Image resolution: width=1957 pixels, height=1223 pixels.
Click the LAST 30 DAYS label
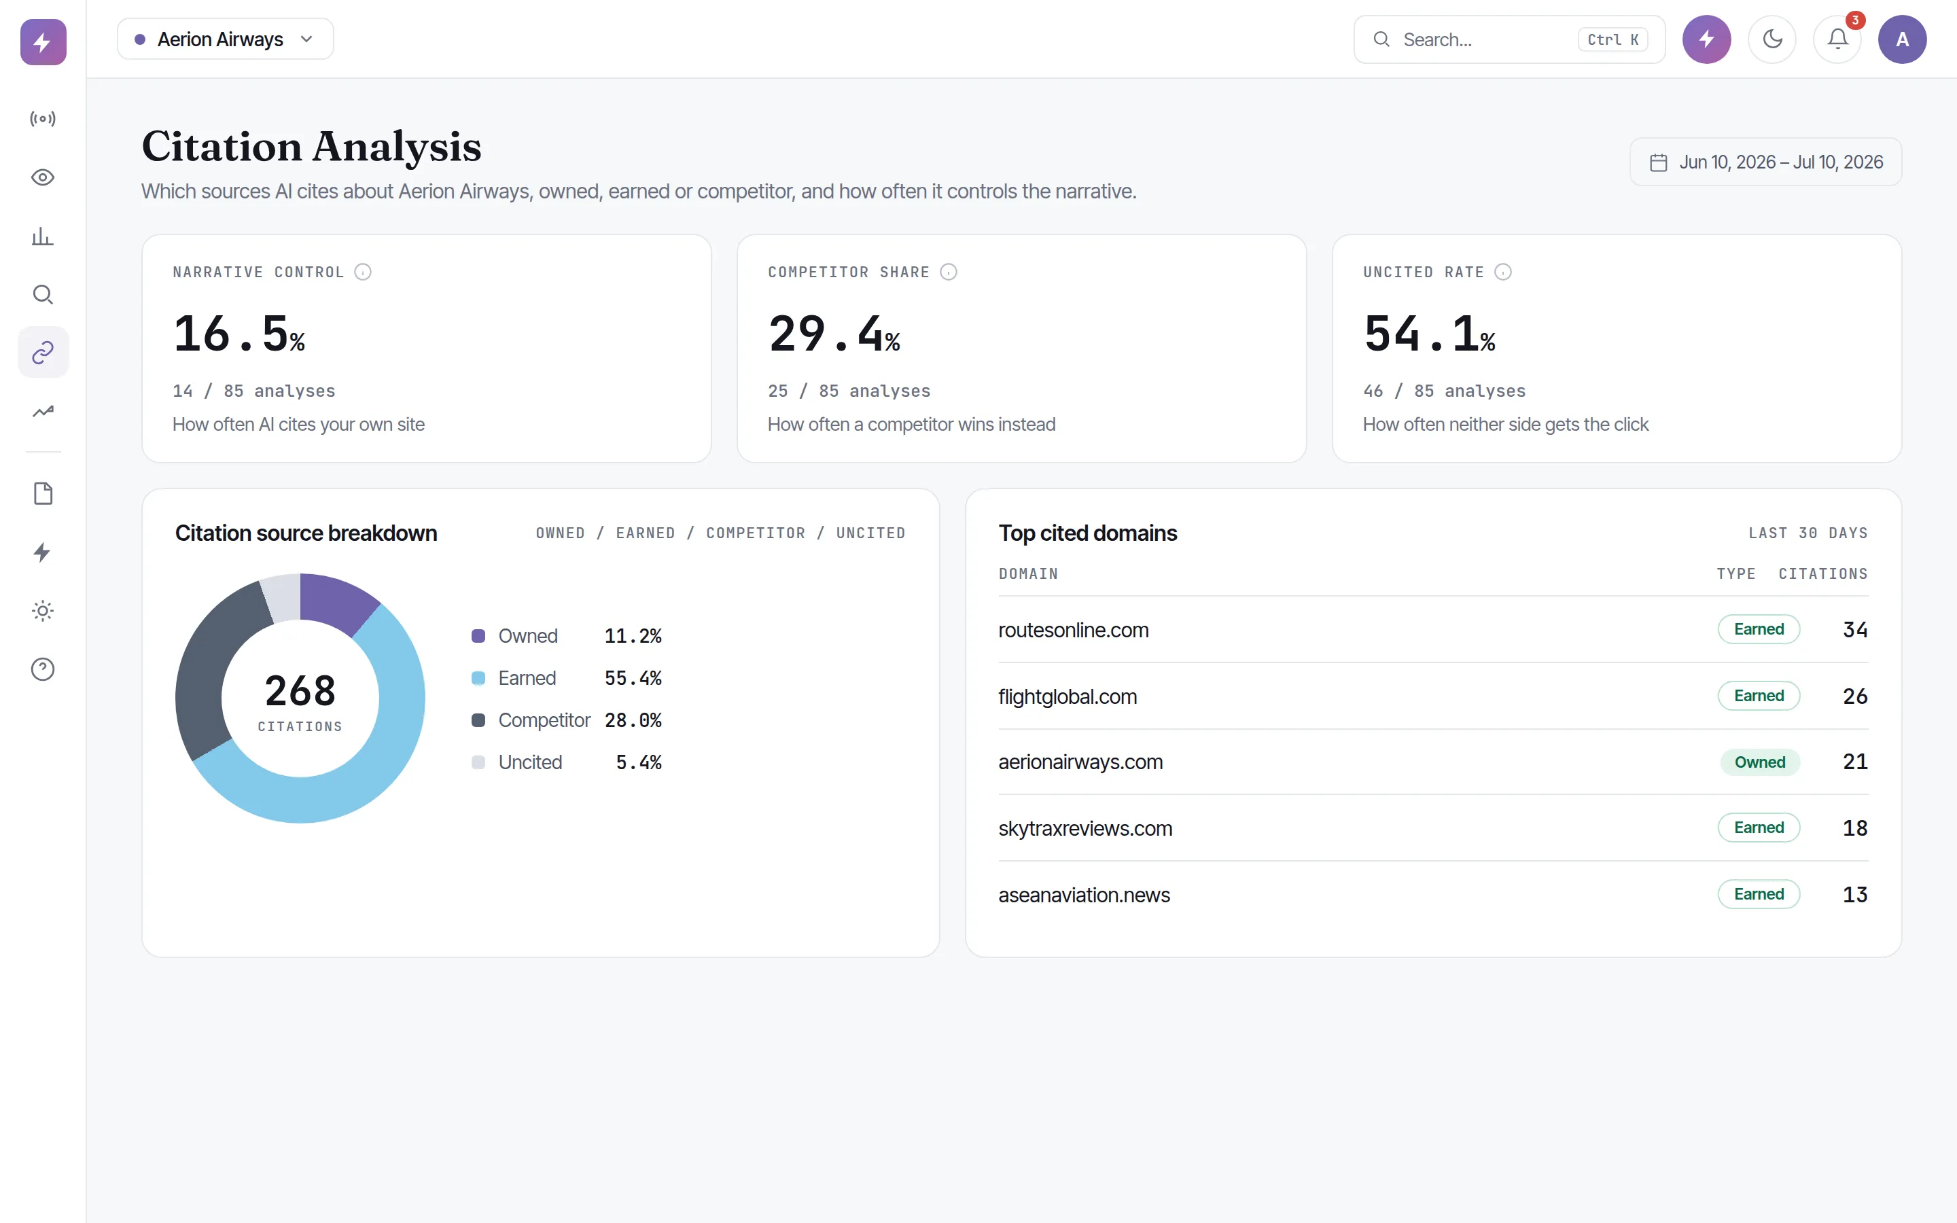[1808, 533]
